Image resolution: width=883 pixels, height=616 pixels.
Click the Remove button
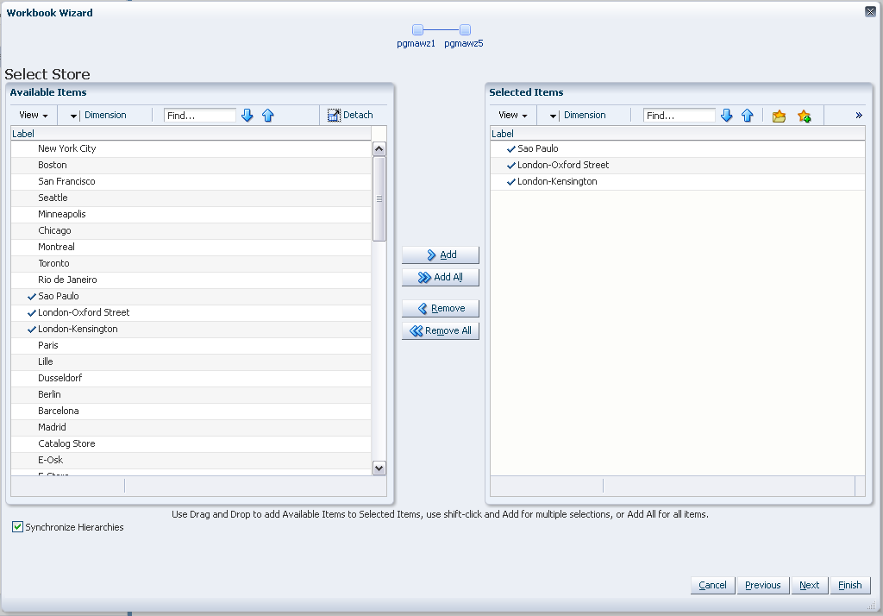441,308
